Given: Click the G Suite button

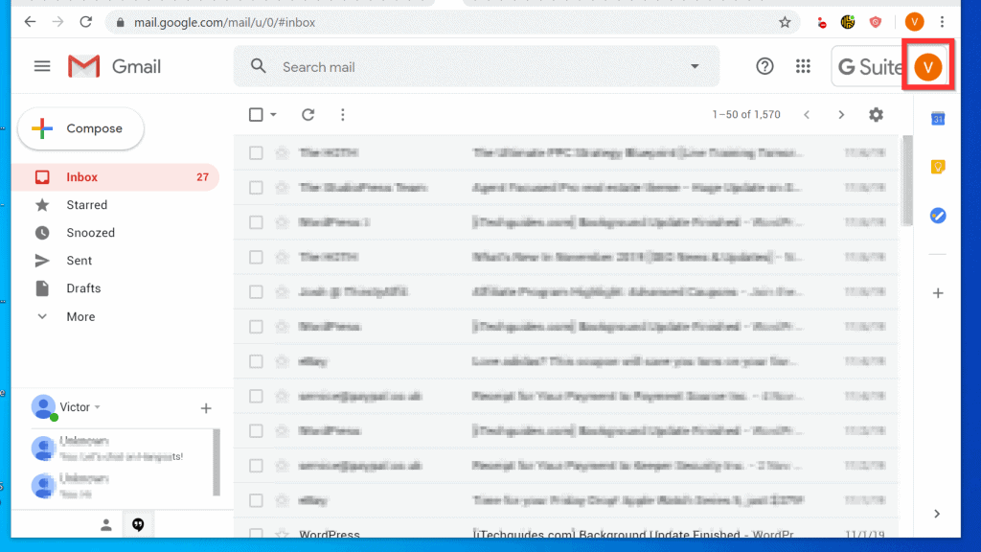Looking at the screenshot, I should [x=869, y=66].
